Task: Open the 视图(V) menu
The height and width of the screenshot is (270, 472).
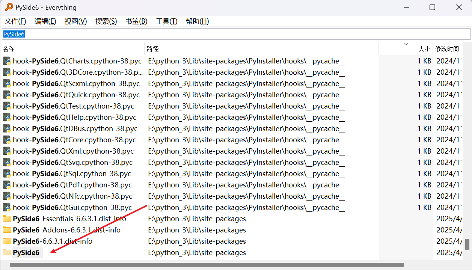Action: 75,21
